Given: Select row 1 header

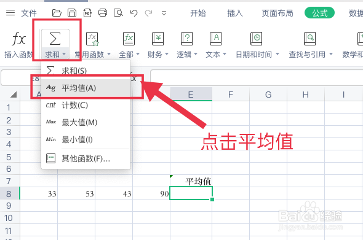Looking at the screenshot, I should click(9, 107).
